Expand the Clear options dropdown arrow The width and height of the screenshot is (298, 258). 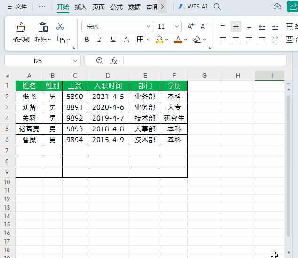(x=204, y=40)
